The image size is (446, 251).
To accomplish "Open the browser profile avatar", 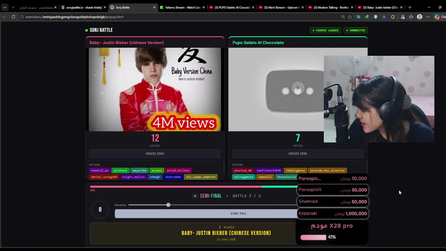I will point(420,17).
